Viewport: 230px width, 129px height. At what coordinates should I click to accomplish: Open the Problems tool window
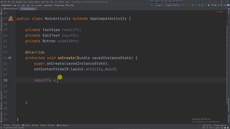pos(16,125)
